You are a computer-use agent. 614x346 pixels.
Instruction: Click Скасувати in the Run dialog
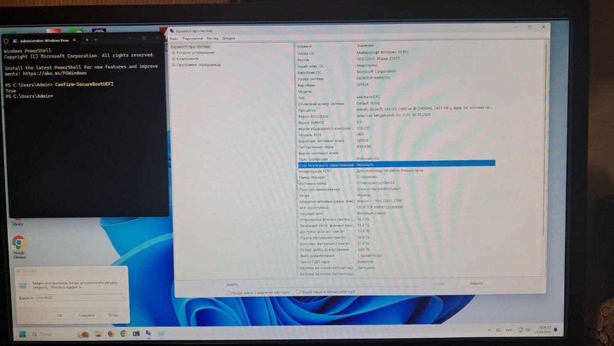tap(87, 315)
